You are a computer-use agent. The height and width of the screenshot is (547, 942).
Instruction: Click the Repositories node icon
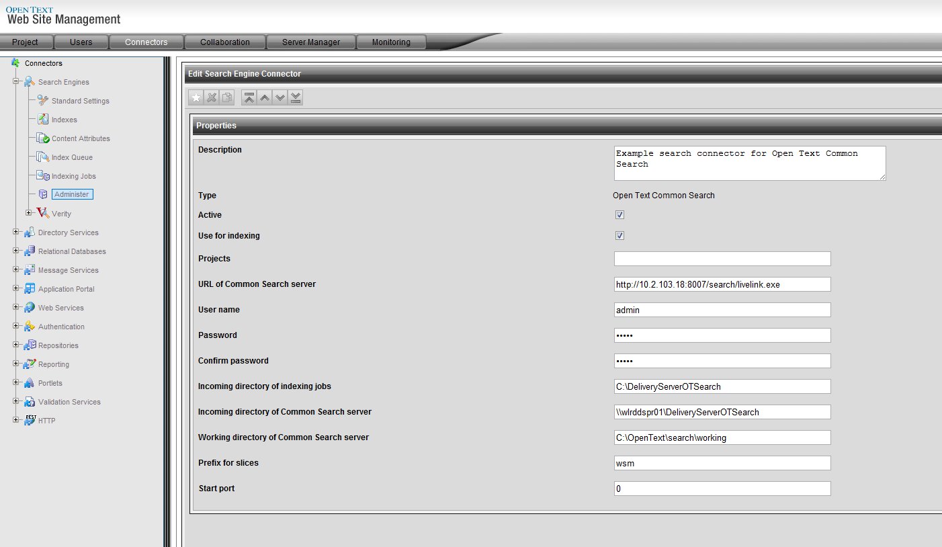[x=30, y=345]
